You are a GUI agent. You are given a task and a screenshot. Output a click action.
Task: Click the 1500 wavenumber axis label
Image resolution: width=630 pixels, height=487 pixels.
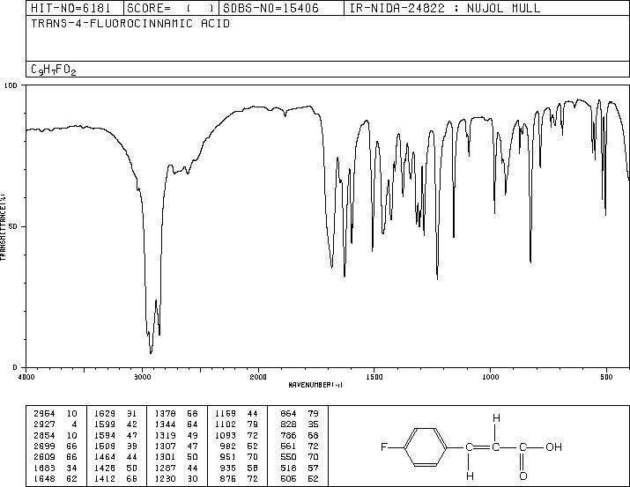(374, 377)
